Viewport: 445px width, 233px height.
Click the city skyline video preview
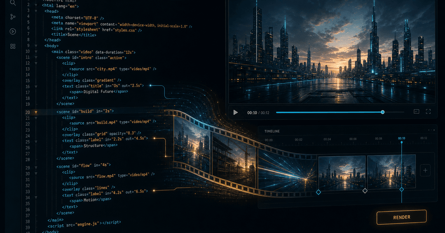(332, 51)
